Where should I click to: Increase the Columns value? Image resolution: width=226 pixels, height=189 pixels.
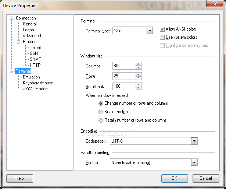point(139,64)
